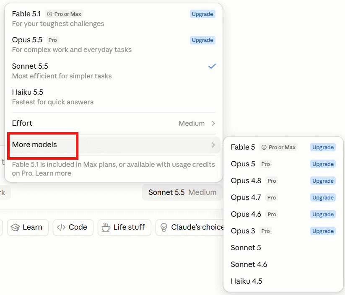Click the Code suggestion chip
This screenshot has width=345, height=295.
click(x=73, y=228)
